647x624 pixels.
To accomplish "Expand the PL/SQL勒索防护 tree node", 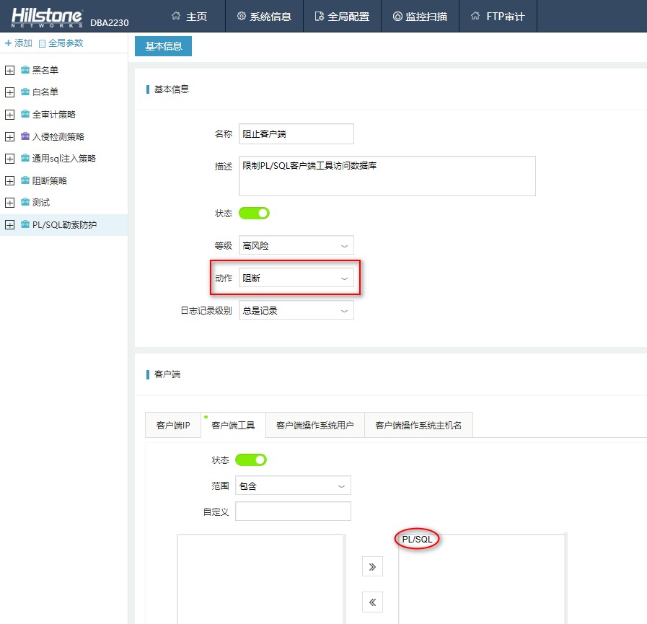I will tap(9, 225).
